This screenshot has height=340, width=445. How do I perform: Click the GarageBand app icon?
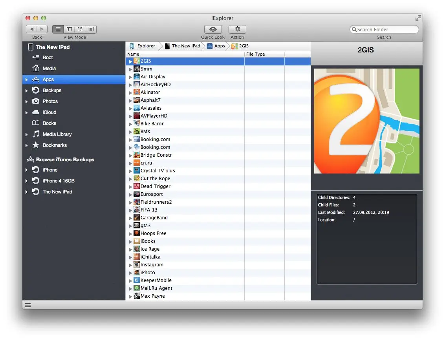(137, 218)
